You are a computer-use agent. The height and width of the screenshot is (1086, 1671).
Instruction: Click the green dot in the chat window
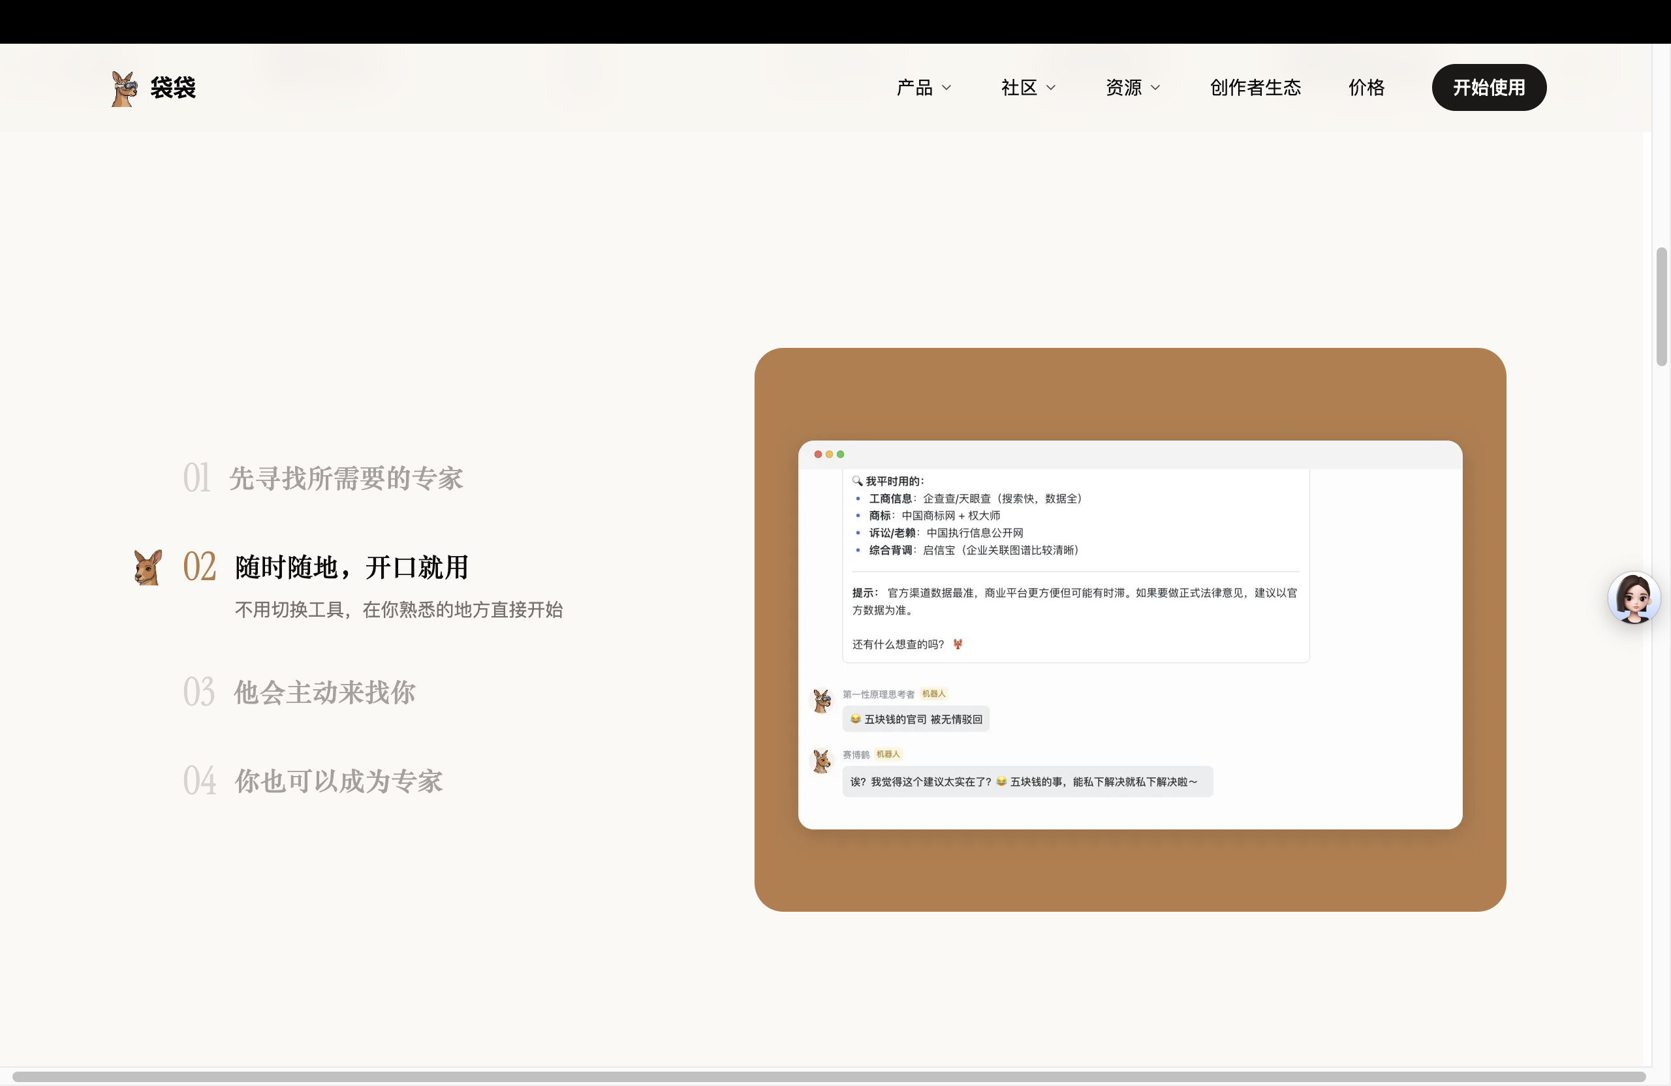tap(839, 454)
